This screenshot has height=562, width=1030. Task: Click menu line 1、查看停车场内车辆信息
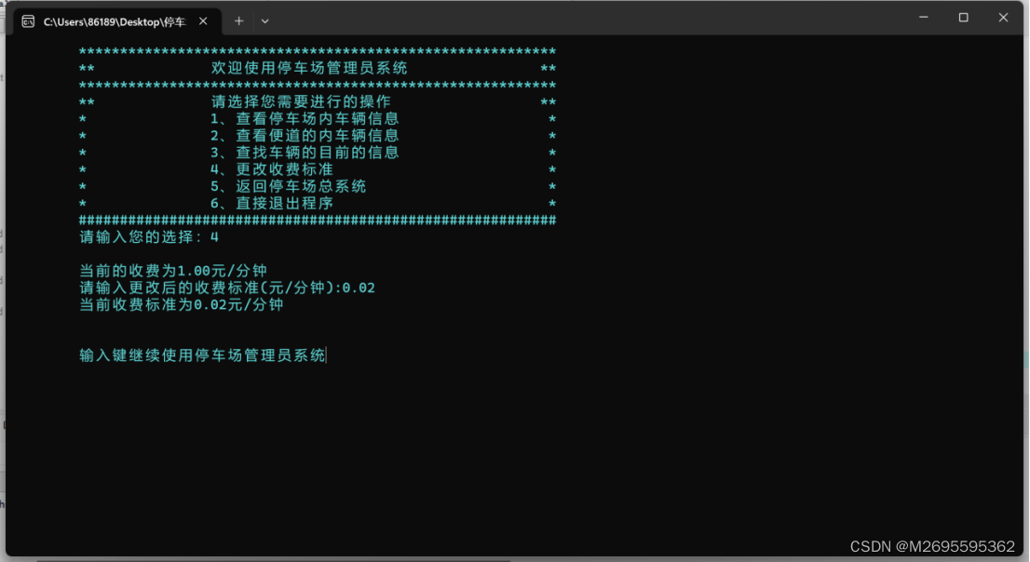coord(305,119)
